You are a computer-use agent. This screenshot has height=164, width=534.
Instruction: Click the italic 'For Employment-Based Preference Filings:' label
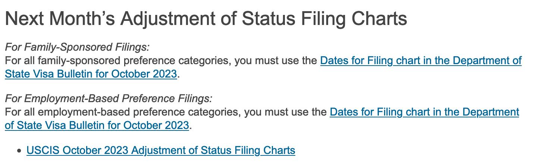pos(109,98)
